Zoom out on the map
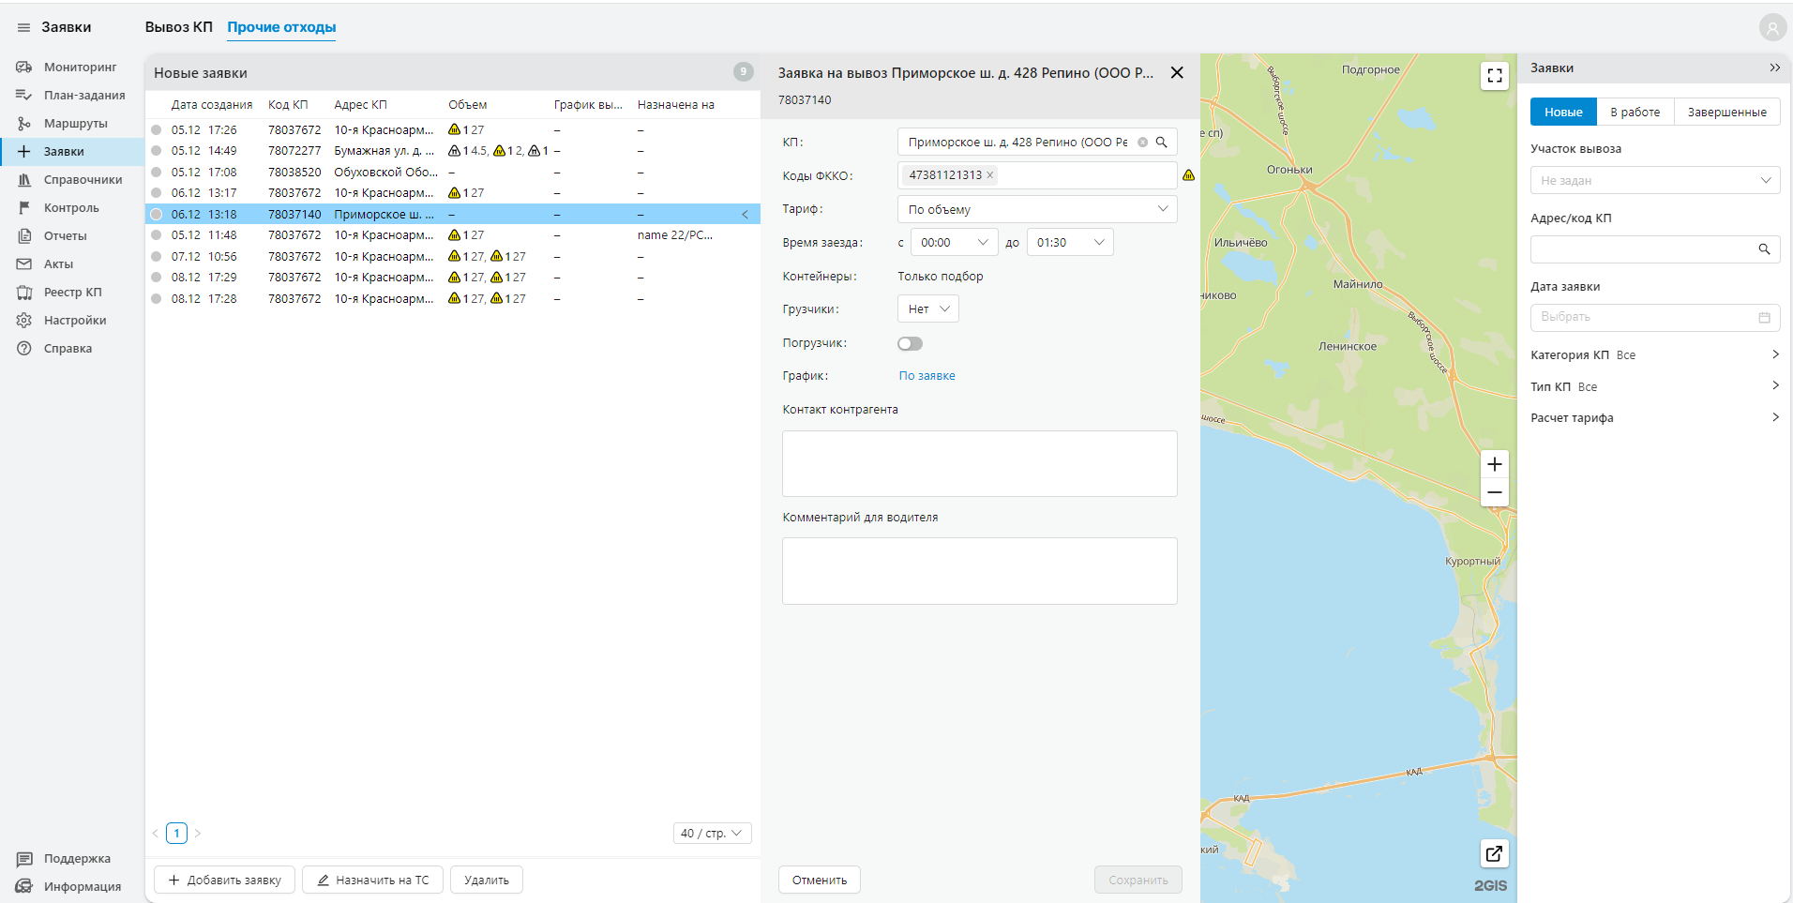The height and width of the screenshot is (903, 1793). click(x=1494, y=493)
